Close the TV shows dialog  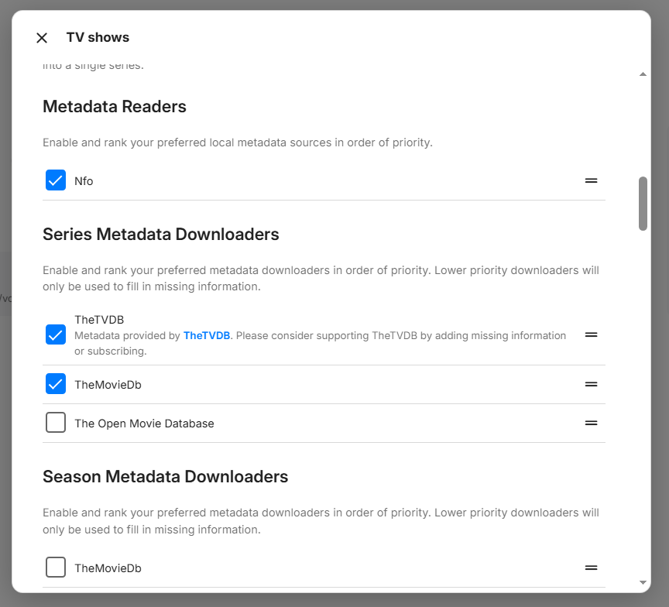42,38
